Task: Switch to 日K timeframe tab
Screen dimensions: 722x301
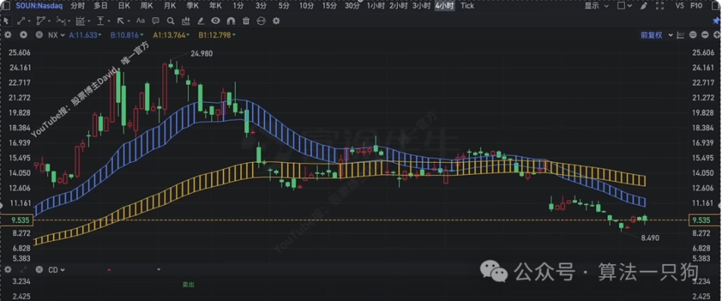Action: [x=123, y=6]
